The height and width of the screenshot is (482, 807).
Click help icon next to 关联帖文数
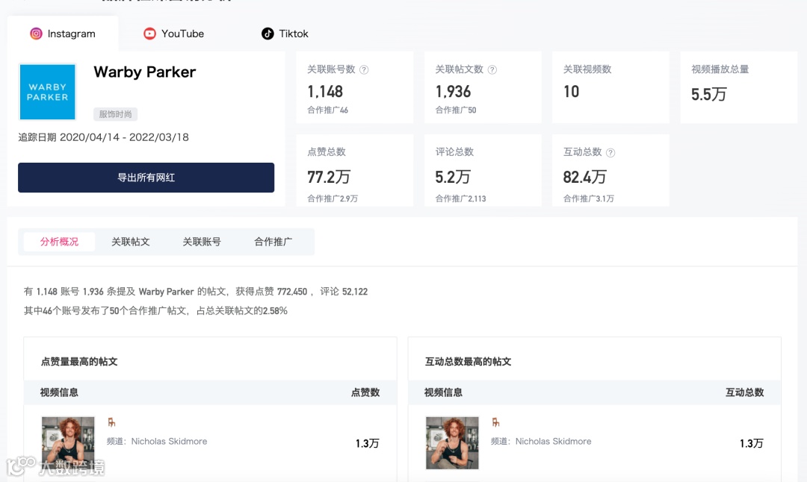tap(492, 70)
